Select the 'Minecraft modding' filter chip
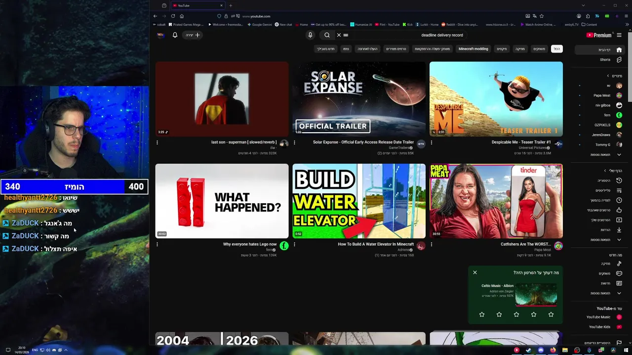 [x=473, y=49]
